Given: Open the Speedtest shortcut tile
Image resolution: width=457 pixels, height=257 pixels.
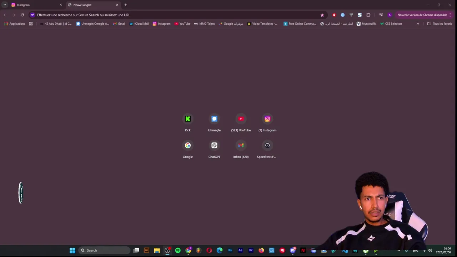Looking at the screenshot, I should (x=267, y=150).
